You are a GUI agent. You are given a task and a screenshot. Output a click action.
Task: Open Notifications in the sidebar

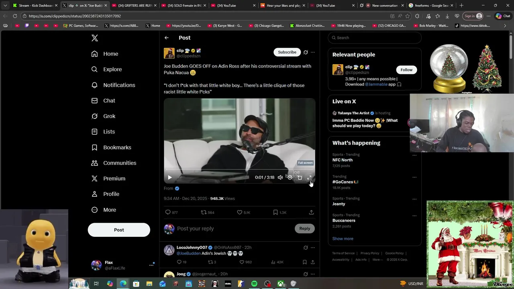pos(113,85)
